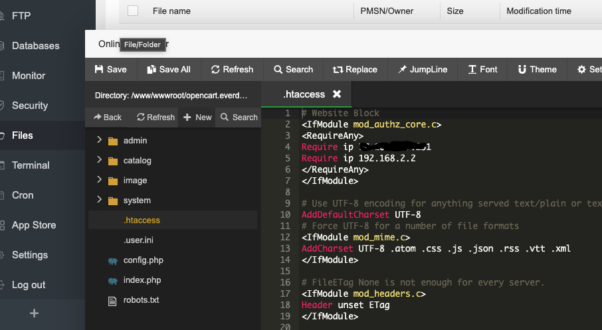Create a new file with New button
This screenshot has width=602, height=330.
[x=197, y=117]
